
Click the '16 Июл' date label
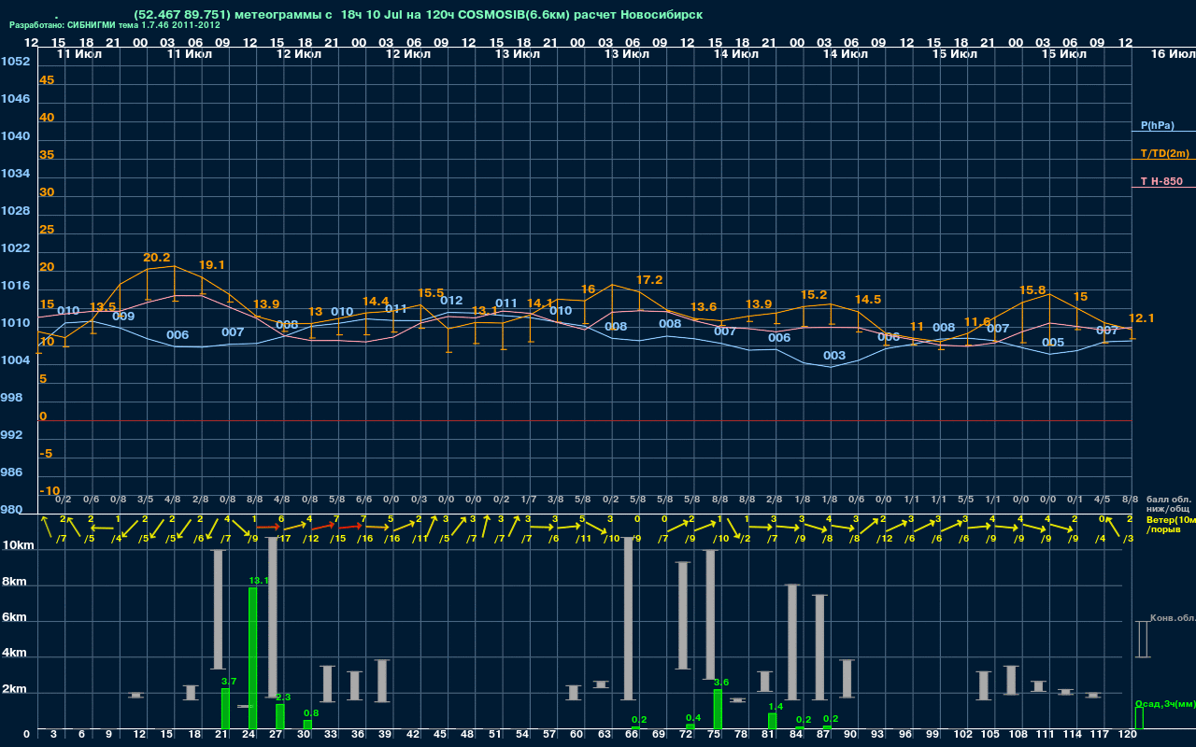click(x=1172, y=54)
